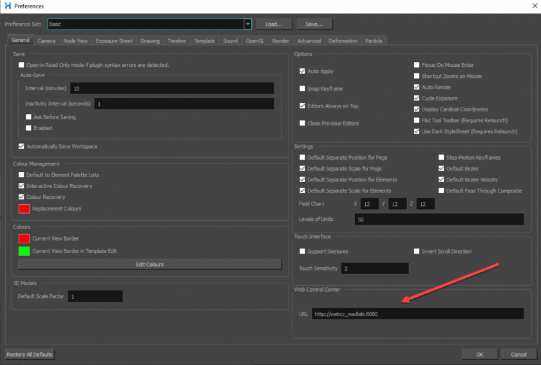This screenshot has width=541, height=365.
Task: Enable Flat Tool Toolbar checkbox
Action: pyautogui.click(x=417, y=120)
